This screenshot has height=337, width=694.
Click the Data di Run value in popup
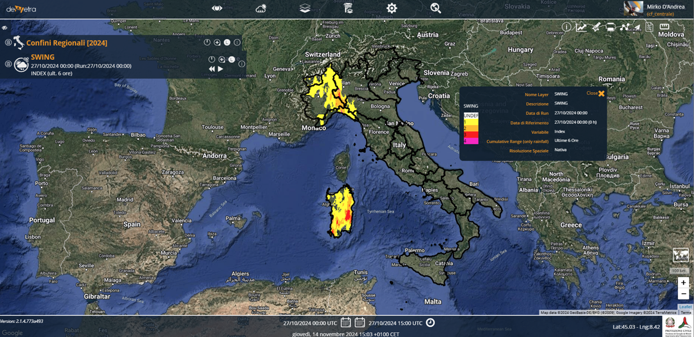pyautogui.click(x=571, y=113)
